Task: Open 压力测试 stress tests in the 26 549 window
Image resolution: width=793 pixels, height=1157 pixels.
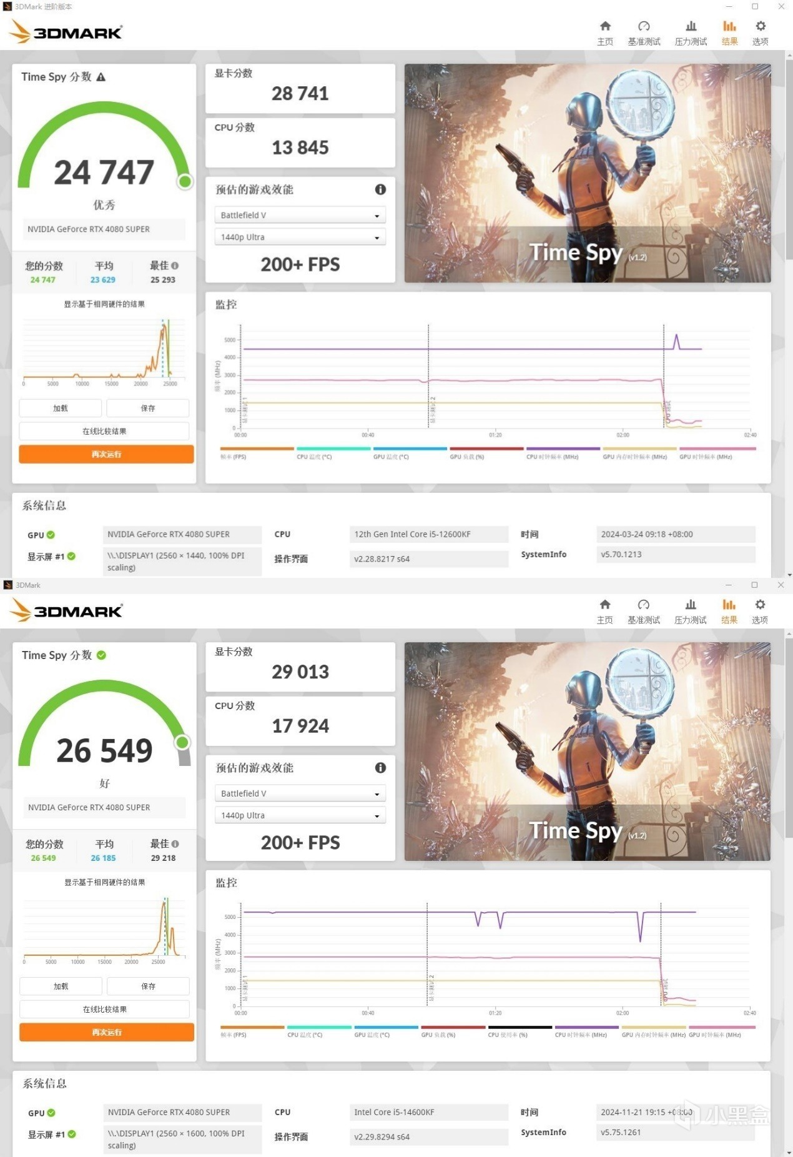Action: click(x=691, y=612)
